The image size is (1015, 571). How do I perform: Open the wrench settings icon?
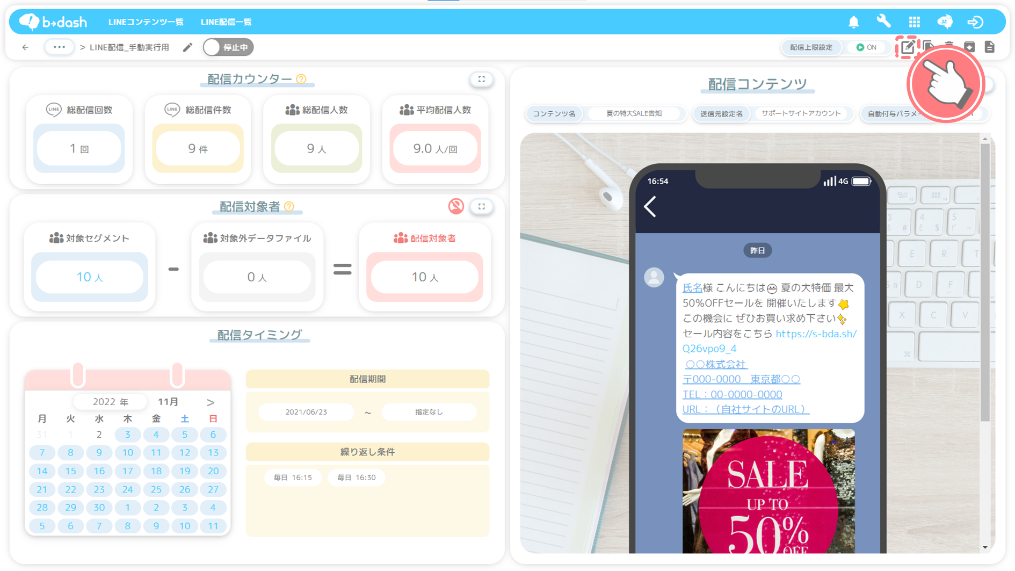[x=883, y=21]
